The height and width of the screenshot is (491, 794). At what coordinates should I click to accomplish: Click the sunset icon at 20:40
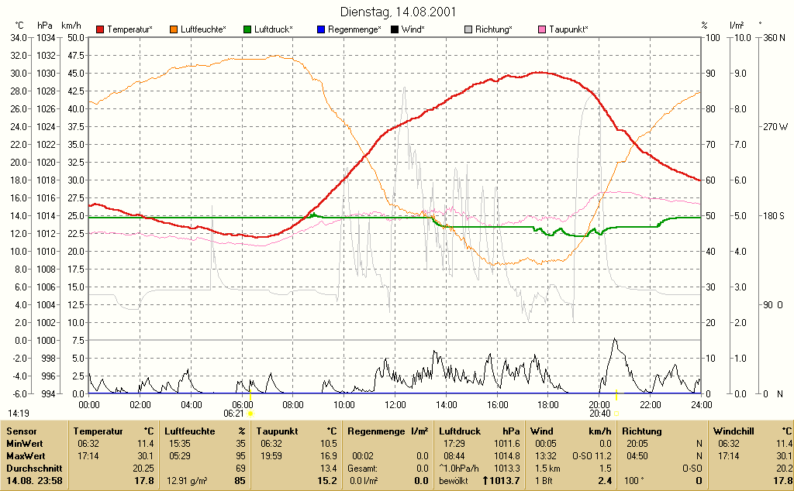point(616,414)
